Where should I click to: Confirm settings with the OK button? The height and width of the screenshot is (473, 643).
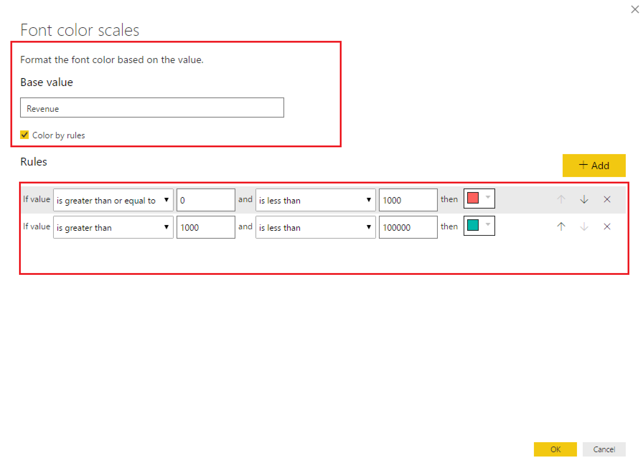(x=555, y=449)
